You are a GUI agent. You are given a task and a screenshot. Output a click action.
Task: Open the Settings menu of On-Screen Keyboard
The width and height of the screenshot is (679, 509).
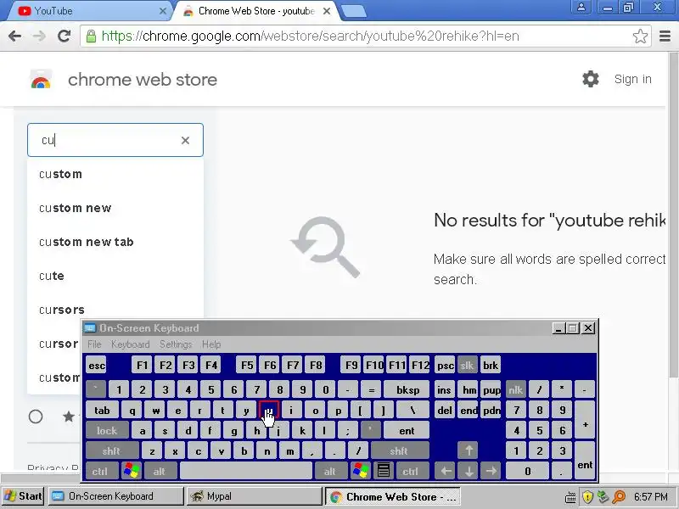click(176, 344)
